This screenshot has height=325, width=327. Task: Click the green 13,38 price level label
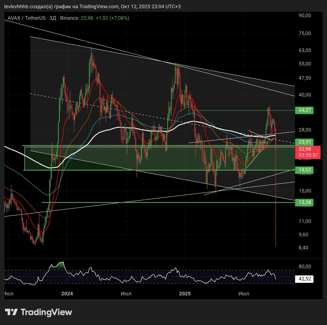point(305,202)
